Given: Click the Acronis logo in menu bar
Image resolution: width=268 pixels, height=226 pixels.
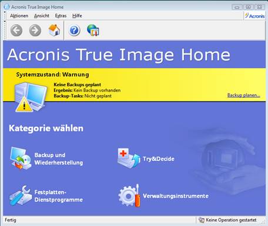Looking at the screenshot, I should tap(254, 16).
